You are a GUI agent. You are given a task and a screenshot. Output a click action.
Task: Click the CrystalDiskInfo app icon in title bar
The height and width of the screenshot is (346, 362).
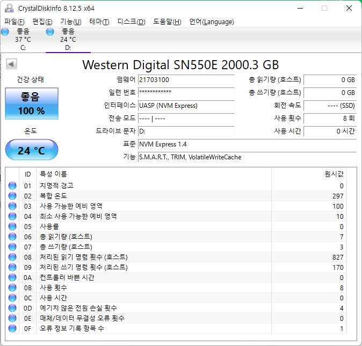tap(9, 8)
